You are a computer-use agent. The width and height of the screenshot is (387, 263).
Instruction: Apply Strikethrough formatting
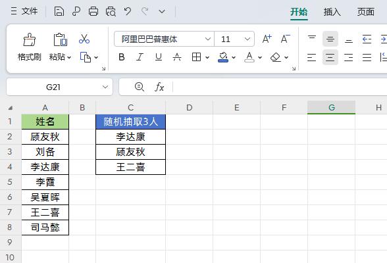tap(177, 57)
